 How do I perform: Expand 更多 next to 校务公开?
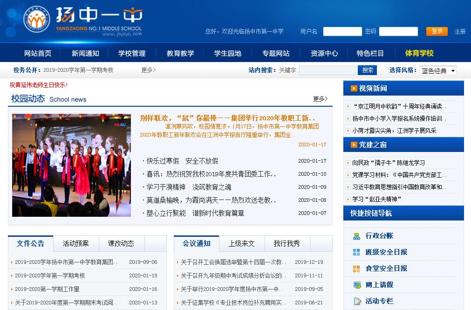(x=148, y=70)
